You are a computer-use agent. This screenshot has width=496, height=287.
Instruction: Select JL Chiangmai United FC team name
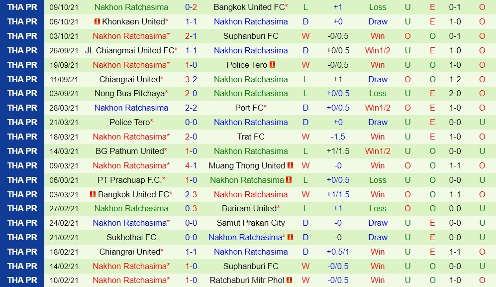click(x=130, y=50)
